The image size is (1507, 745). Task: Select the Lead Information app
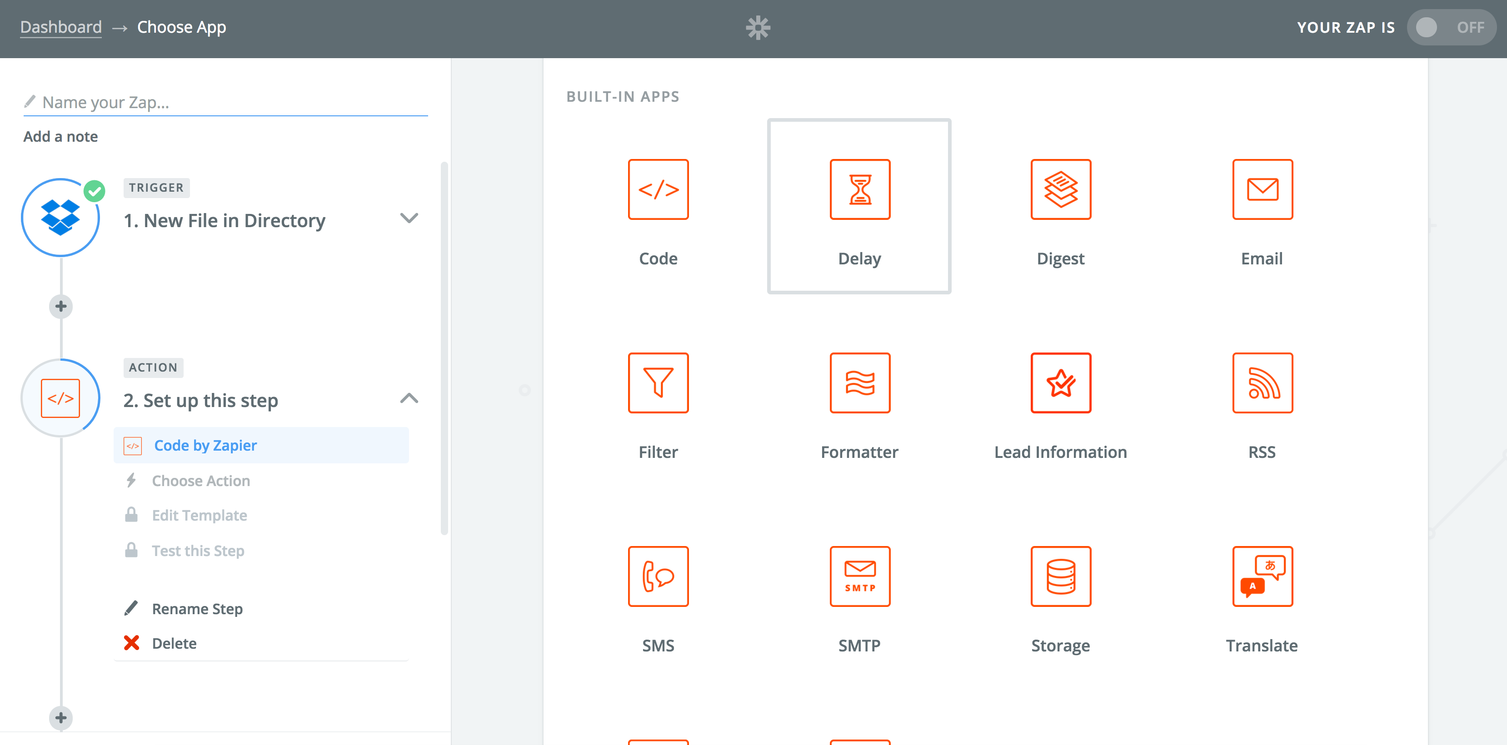(x=1061, y=383)
